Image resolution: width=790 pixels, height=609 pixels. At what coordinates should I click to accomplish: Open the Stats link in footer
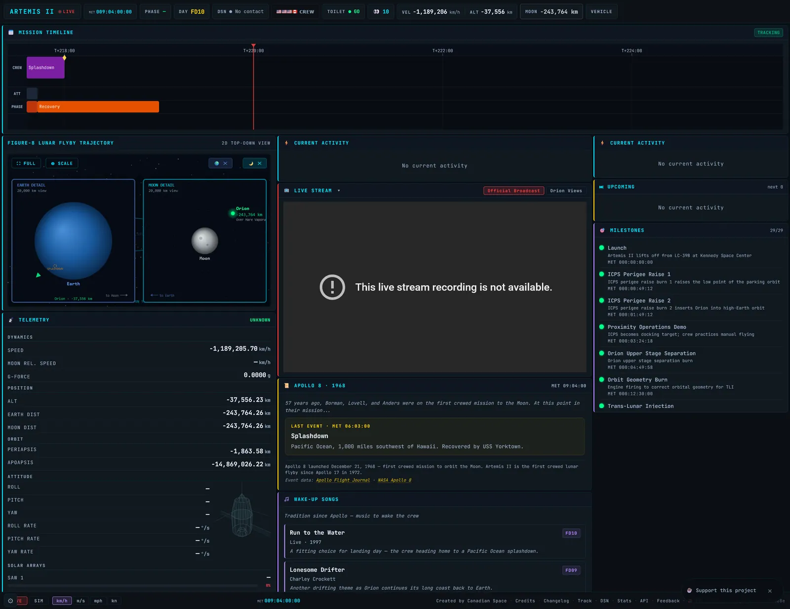click(624, 601)
